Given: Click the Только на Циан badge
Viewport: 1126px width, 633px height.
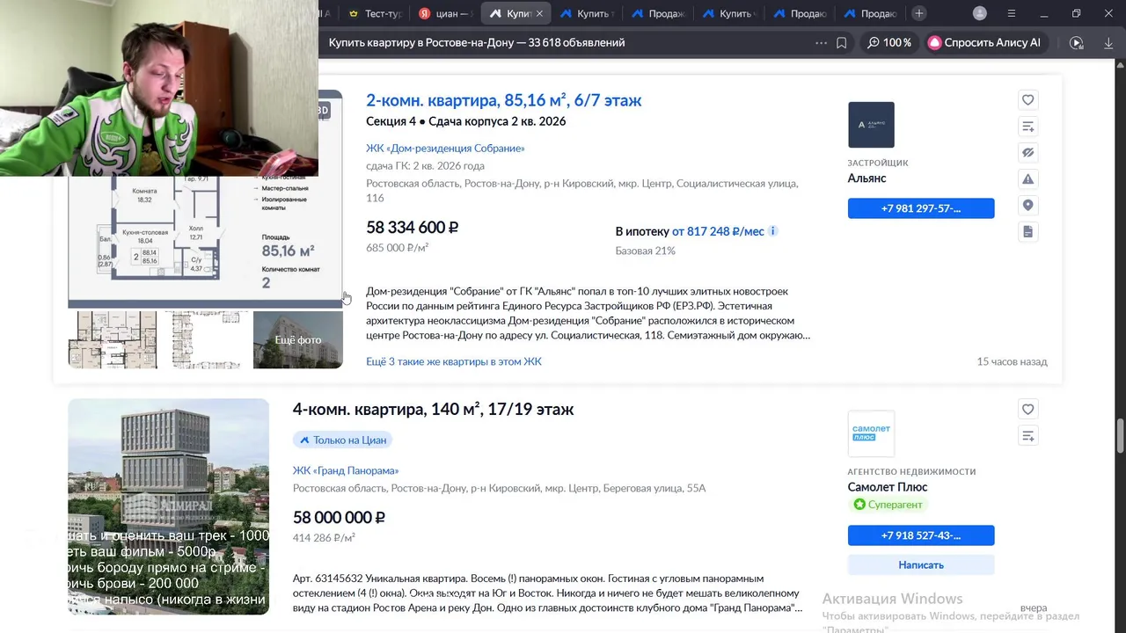Looking at the screenshot, I should pyautogui.click(x=343, y=440).
